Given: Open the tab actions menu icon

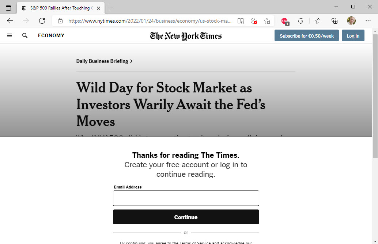Looking at the screenshot, I should pyautogui.click(x=8, y=8).
